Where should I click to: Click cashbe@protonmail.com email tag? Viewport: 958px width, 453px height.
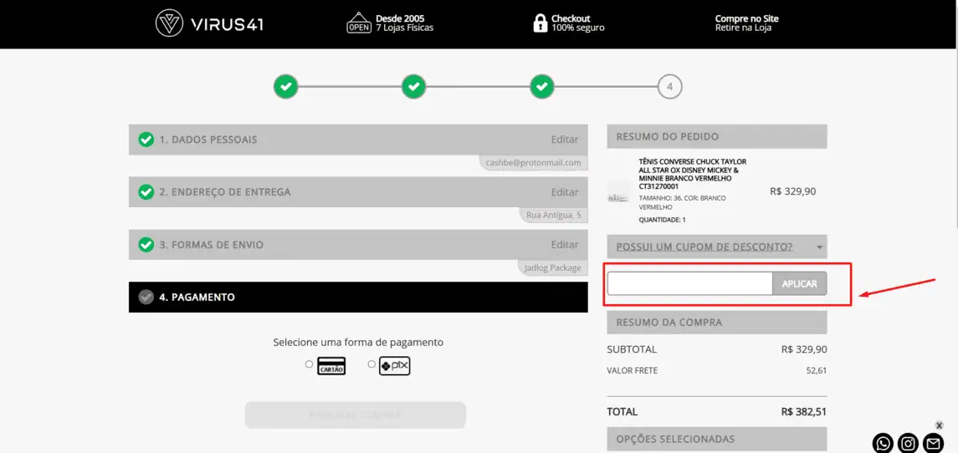point(533,163)
